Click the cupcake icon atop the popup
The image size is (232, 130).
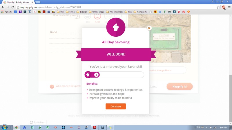[x=116, y=27]
